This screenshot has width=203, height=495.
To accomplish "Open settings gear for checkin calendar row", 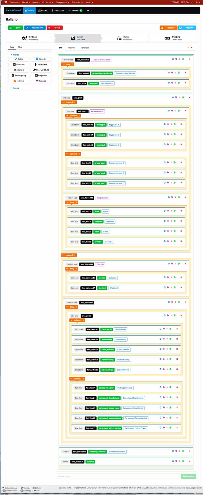I will [165, 277].
